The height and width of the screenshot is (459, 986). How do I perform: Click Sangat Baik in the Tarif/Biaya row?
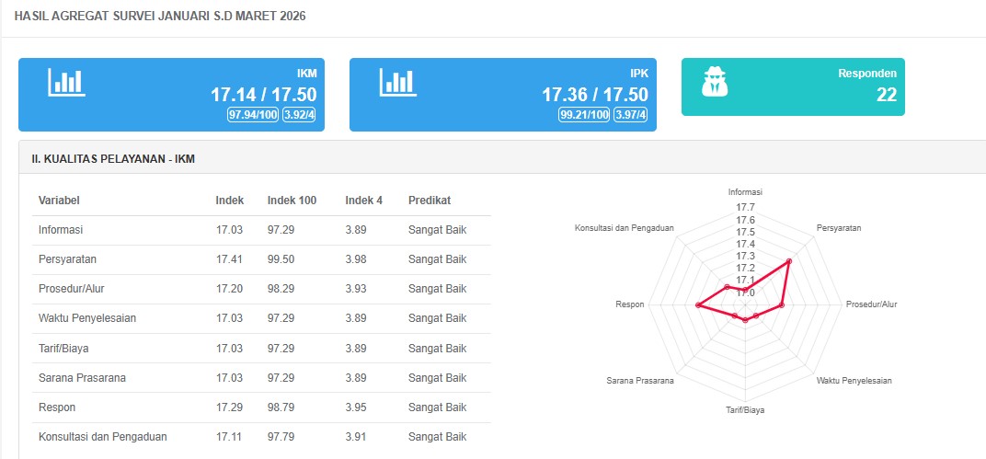438,348
